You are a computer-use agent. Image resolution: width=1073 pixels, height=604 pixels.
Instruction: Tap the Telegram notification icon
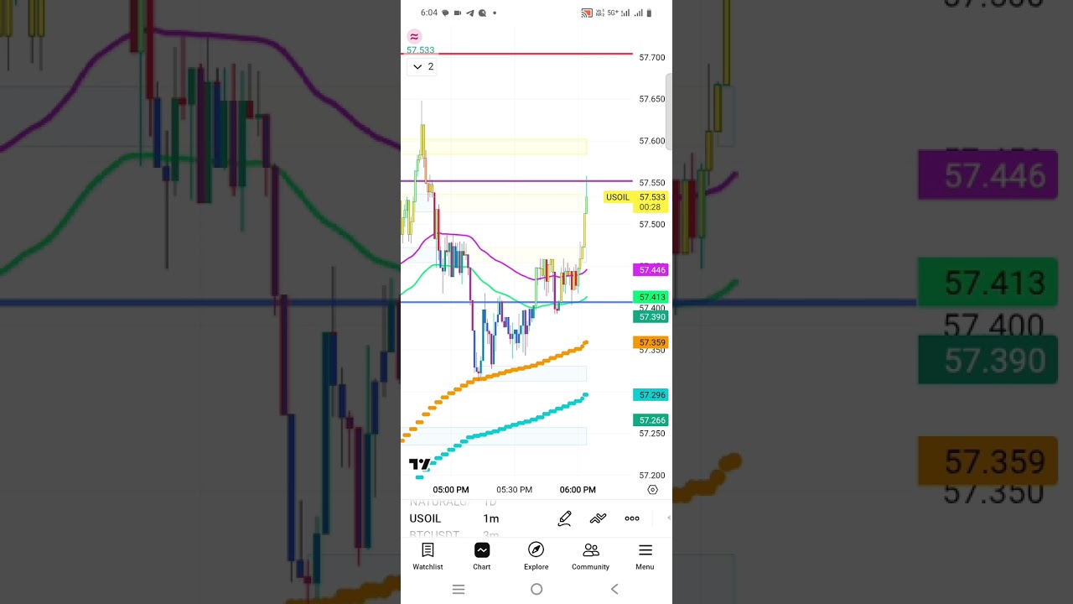pyautogui.click(x=469, y=13)
